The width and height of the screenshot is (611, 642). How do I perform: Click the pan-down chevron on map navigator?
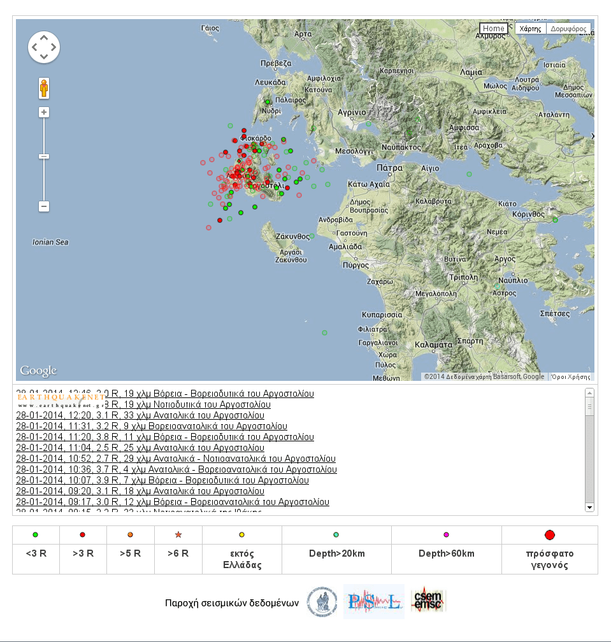point(43,57)
